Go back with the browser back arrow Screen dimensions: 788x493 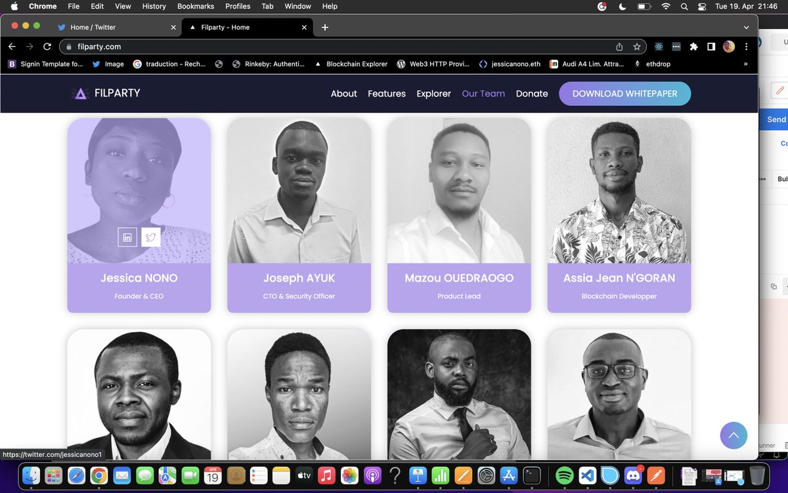click(11, 47)
